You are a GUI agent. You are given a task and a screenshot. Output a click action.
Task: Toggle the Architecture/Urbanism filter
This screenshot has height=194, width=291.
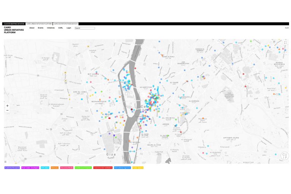(x=83, y=167)
